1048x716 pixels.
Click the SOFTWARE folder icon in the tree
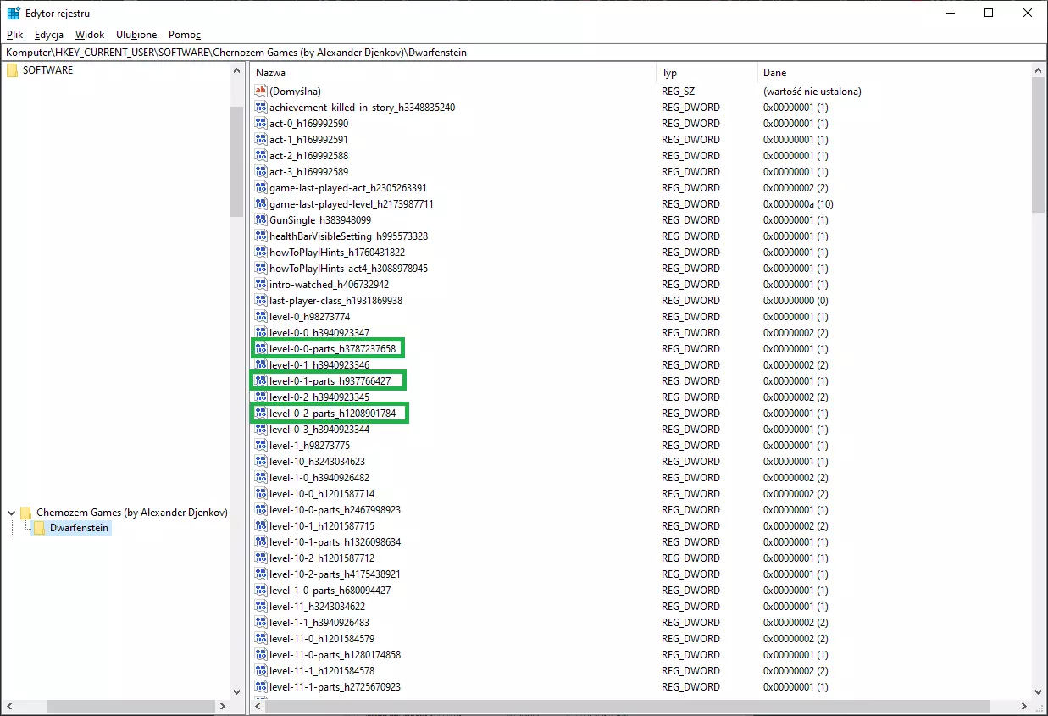[12, 70]
